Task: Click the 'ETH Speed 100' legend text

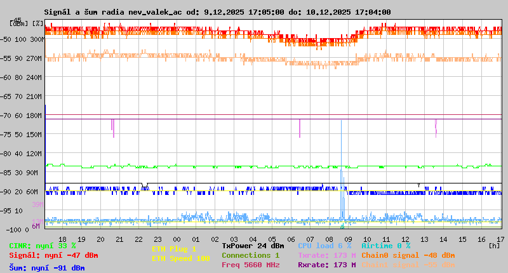Action: tap(181, 258)
